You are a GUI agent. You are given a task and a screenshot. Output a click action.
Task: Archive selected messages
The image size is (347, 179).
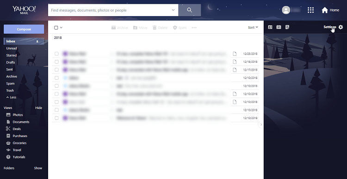119,28
